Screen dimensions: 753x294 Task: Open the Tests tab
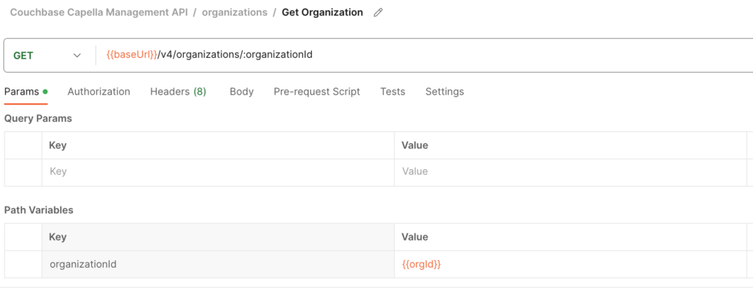[x=393, y=92]
